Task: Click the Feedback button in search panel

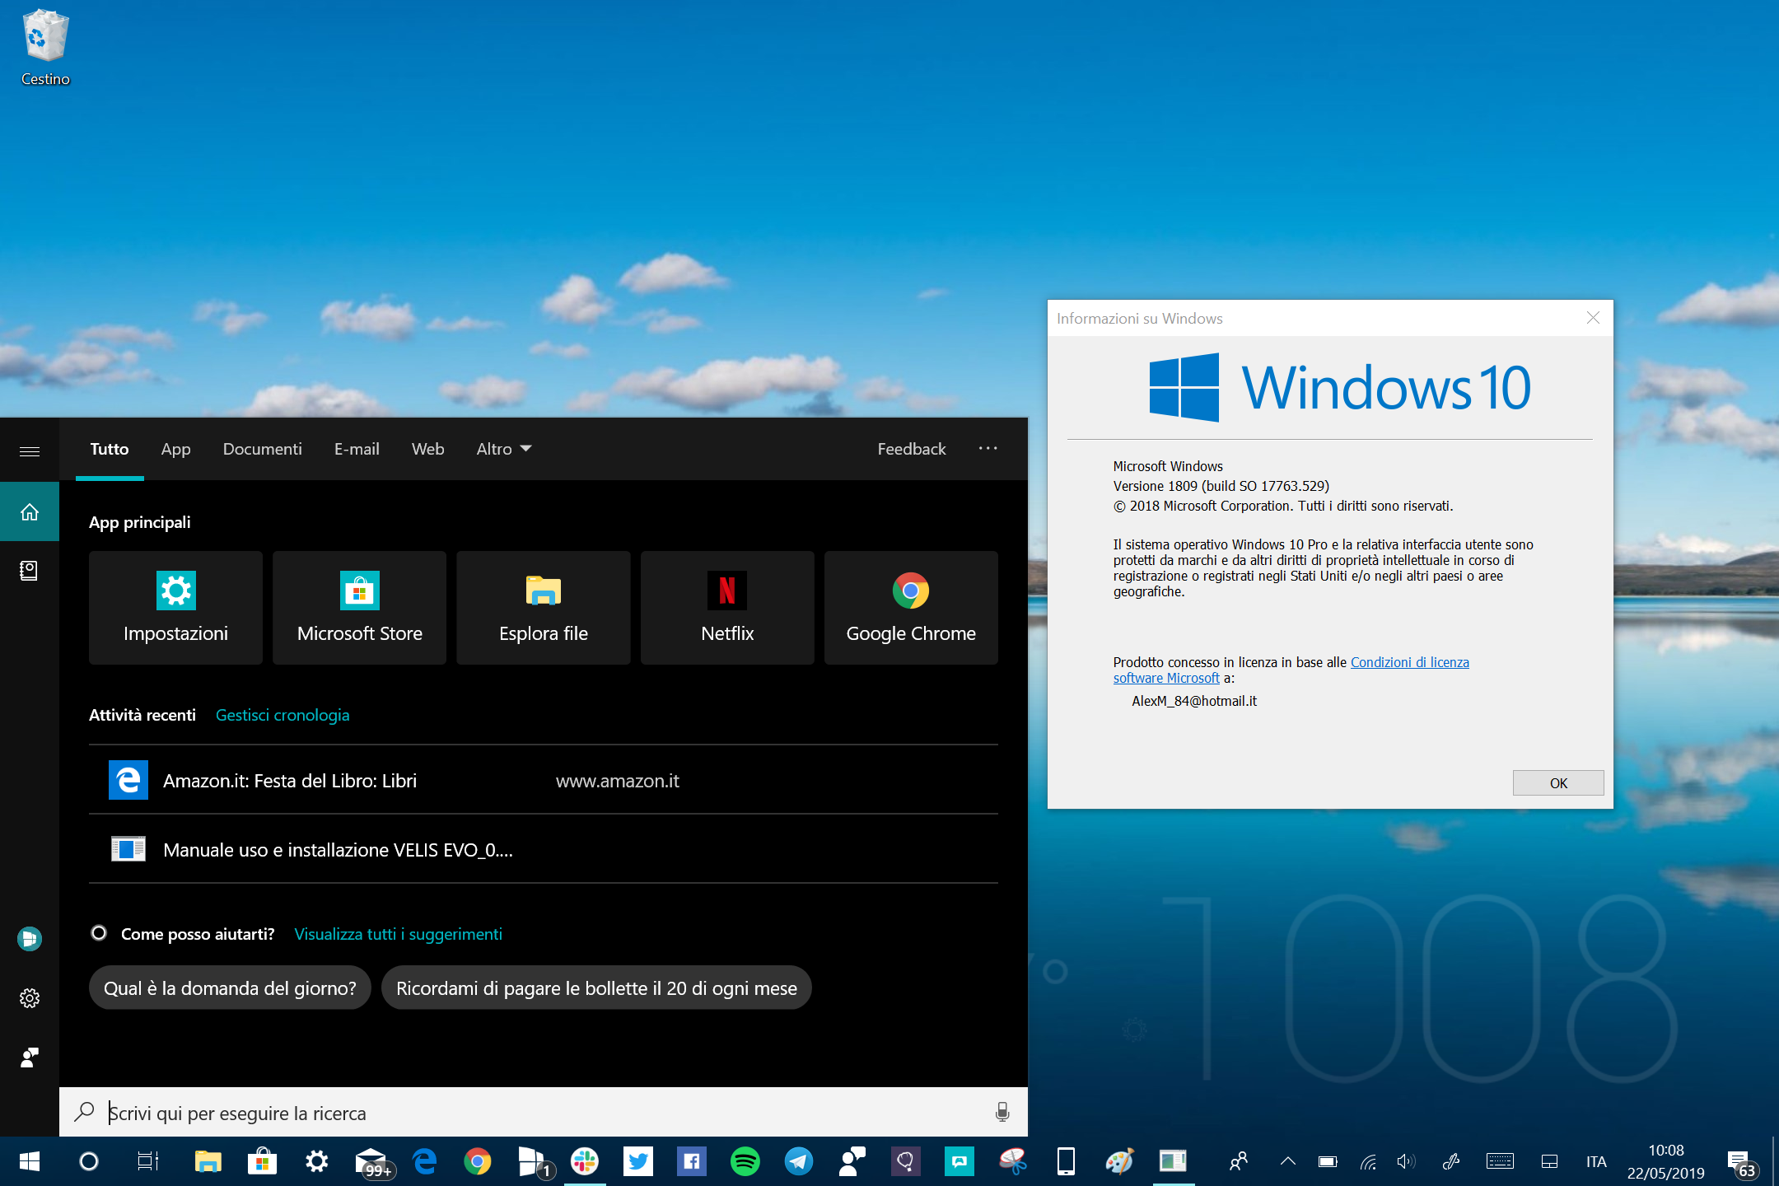Action: (x=911, y=449)
